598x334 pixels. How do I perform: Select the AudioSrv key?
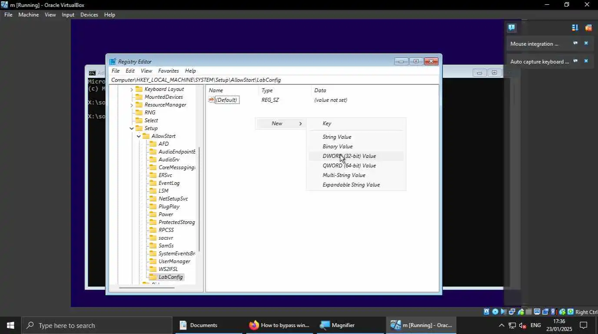pyautogui.click(x=169, y=160)
